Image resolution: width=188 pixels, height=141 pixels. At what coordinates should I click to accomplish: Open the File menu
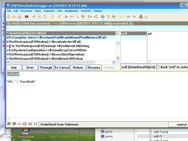click(9, 11)
